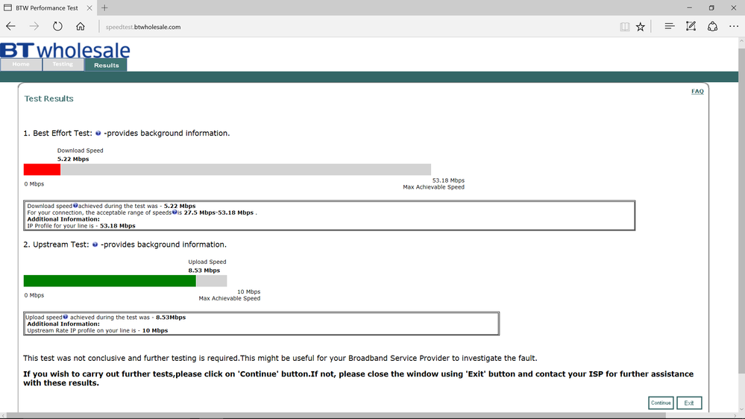The width and height of the screenshot is (745, 419).
Task: Click info icon after 'Download speed' text
Action: [75, 206]
